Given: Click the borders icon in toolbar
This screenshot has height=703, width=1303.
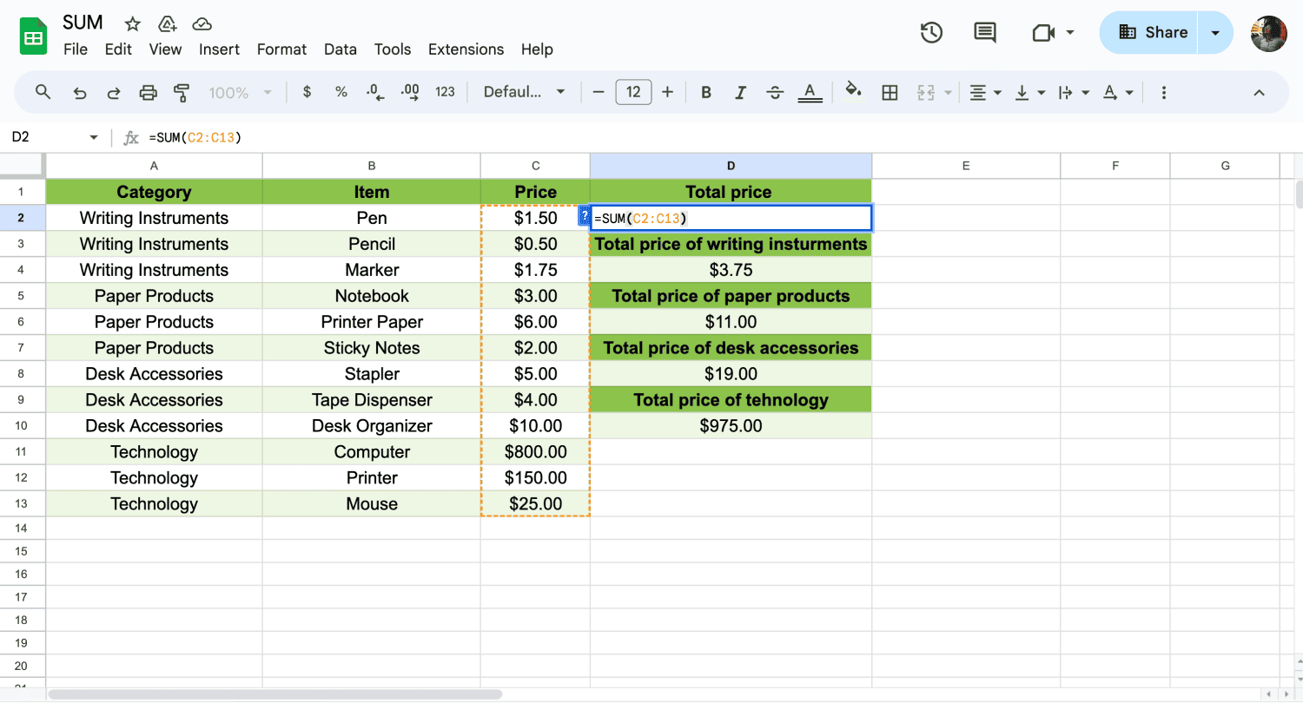Looking at the screenshot, I should point(890,92).
